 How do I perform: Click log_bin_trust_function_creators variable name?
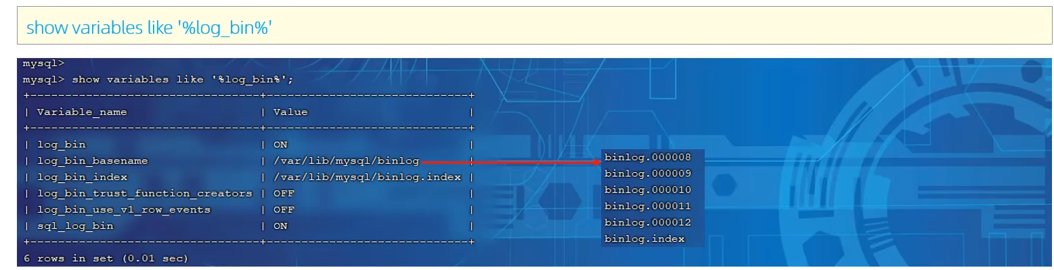144,193
